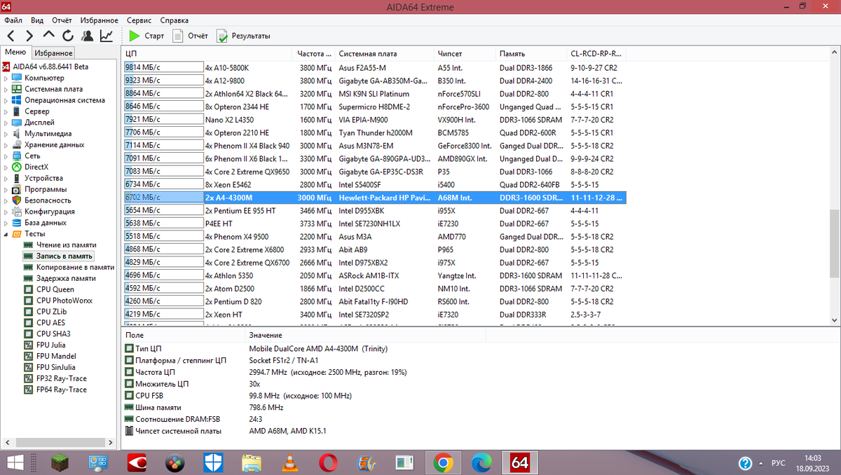Select the 4x Athlon 5350 result row
Image resolution: width=841 pixels, height=475 pixels.
(x=374, y=275)
